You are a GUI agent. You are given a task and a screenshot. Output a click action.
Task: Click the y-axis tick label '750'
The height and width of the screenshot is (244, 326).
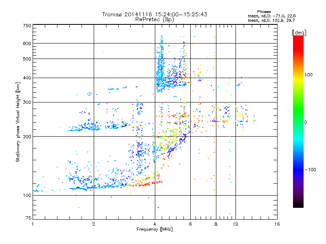click(27, 26)
